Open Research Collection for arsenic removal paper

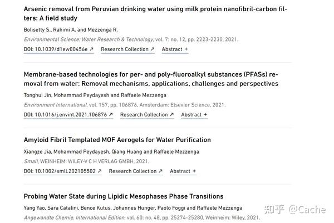(125, 49)
